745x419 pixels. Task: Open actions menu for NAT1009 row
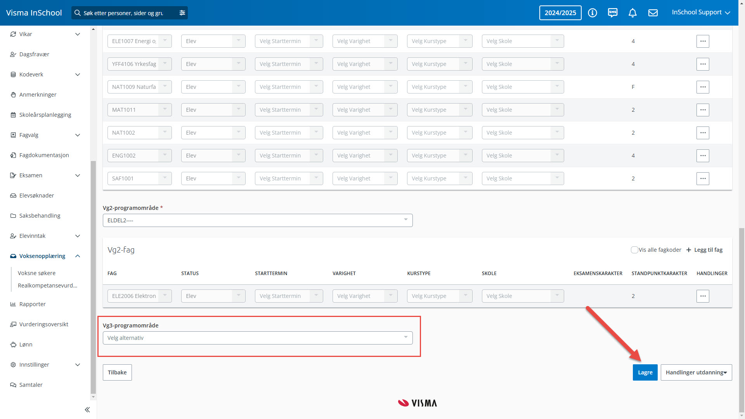point(703,87)
